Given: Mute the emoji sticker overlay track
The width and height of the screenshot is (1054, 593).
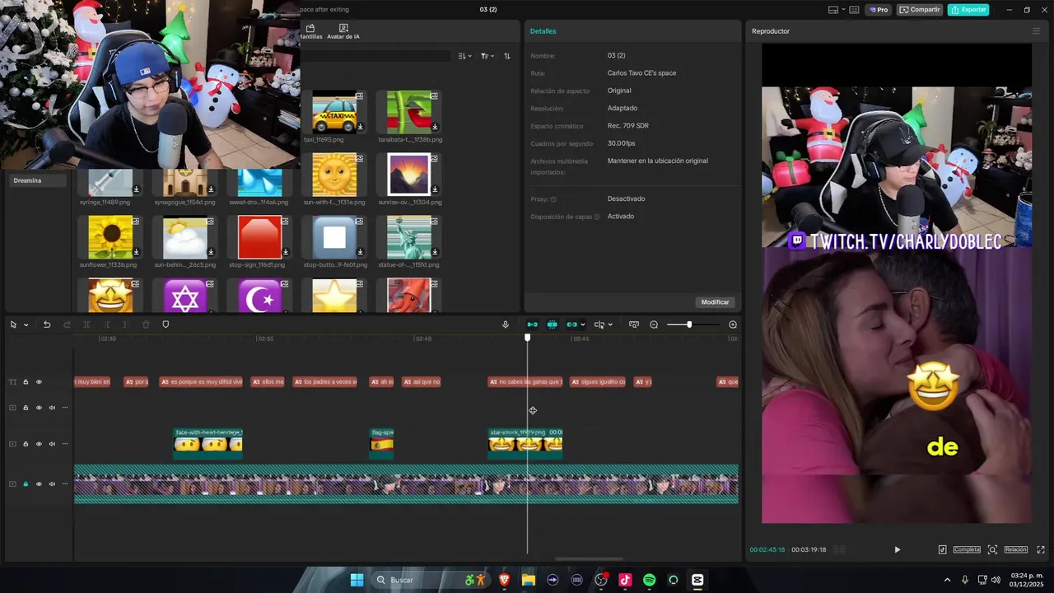Looking at the screenshot, I should 52,444.
